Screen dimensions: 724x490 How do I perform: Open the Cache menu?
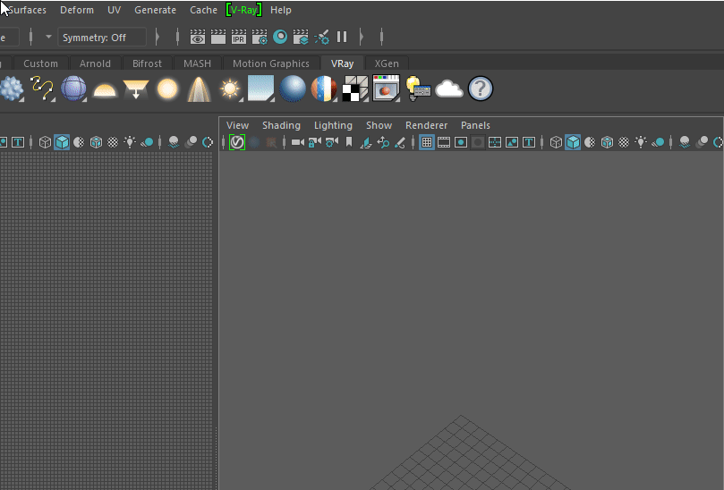coord(204,10)
